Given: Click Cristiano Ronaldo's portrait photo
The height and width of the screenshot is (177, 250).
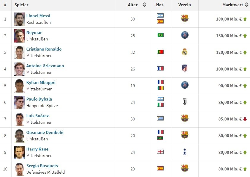Looking at the screenshot, I should pos(20,52).
